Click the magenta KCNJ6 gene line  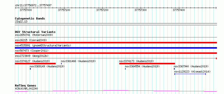[x=116, y=91]
